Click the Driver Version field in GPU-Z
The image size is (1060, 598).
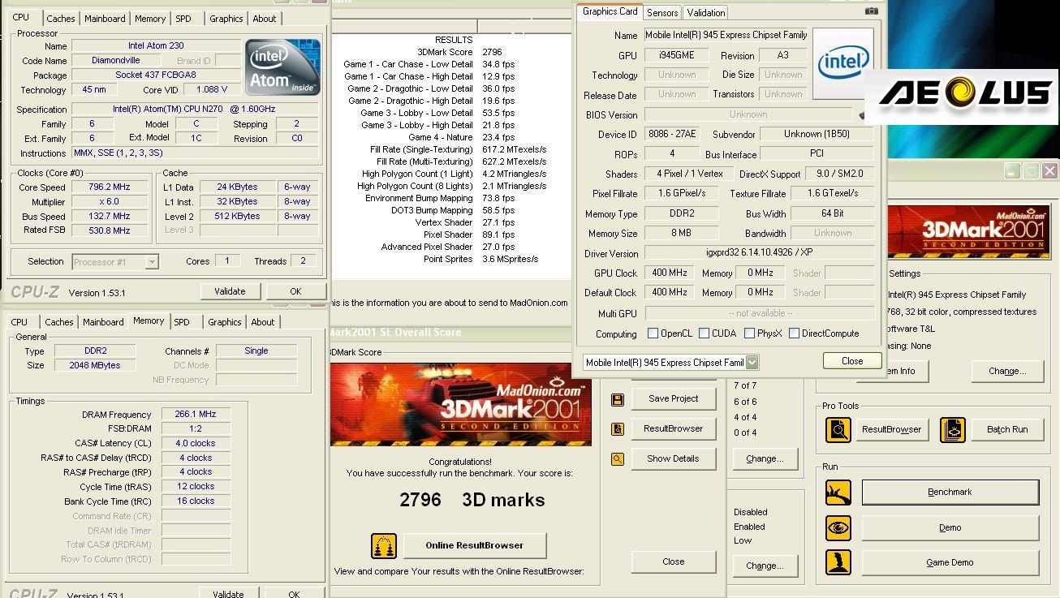point(760,254)
